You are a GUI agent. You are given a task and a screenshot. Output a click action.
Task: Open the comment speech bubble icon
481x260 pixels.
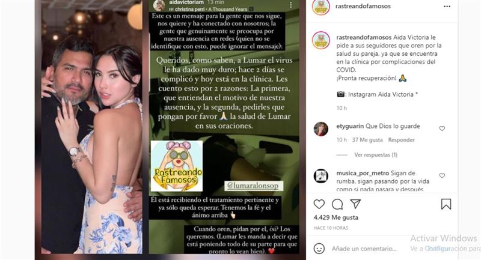click(337, 204)
